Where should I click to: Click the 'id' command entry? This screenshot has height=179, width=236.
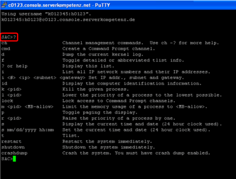[x=4, y=83]
